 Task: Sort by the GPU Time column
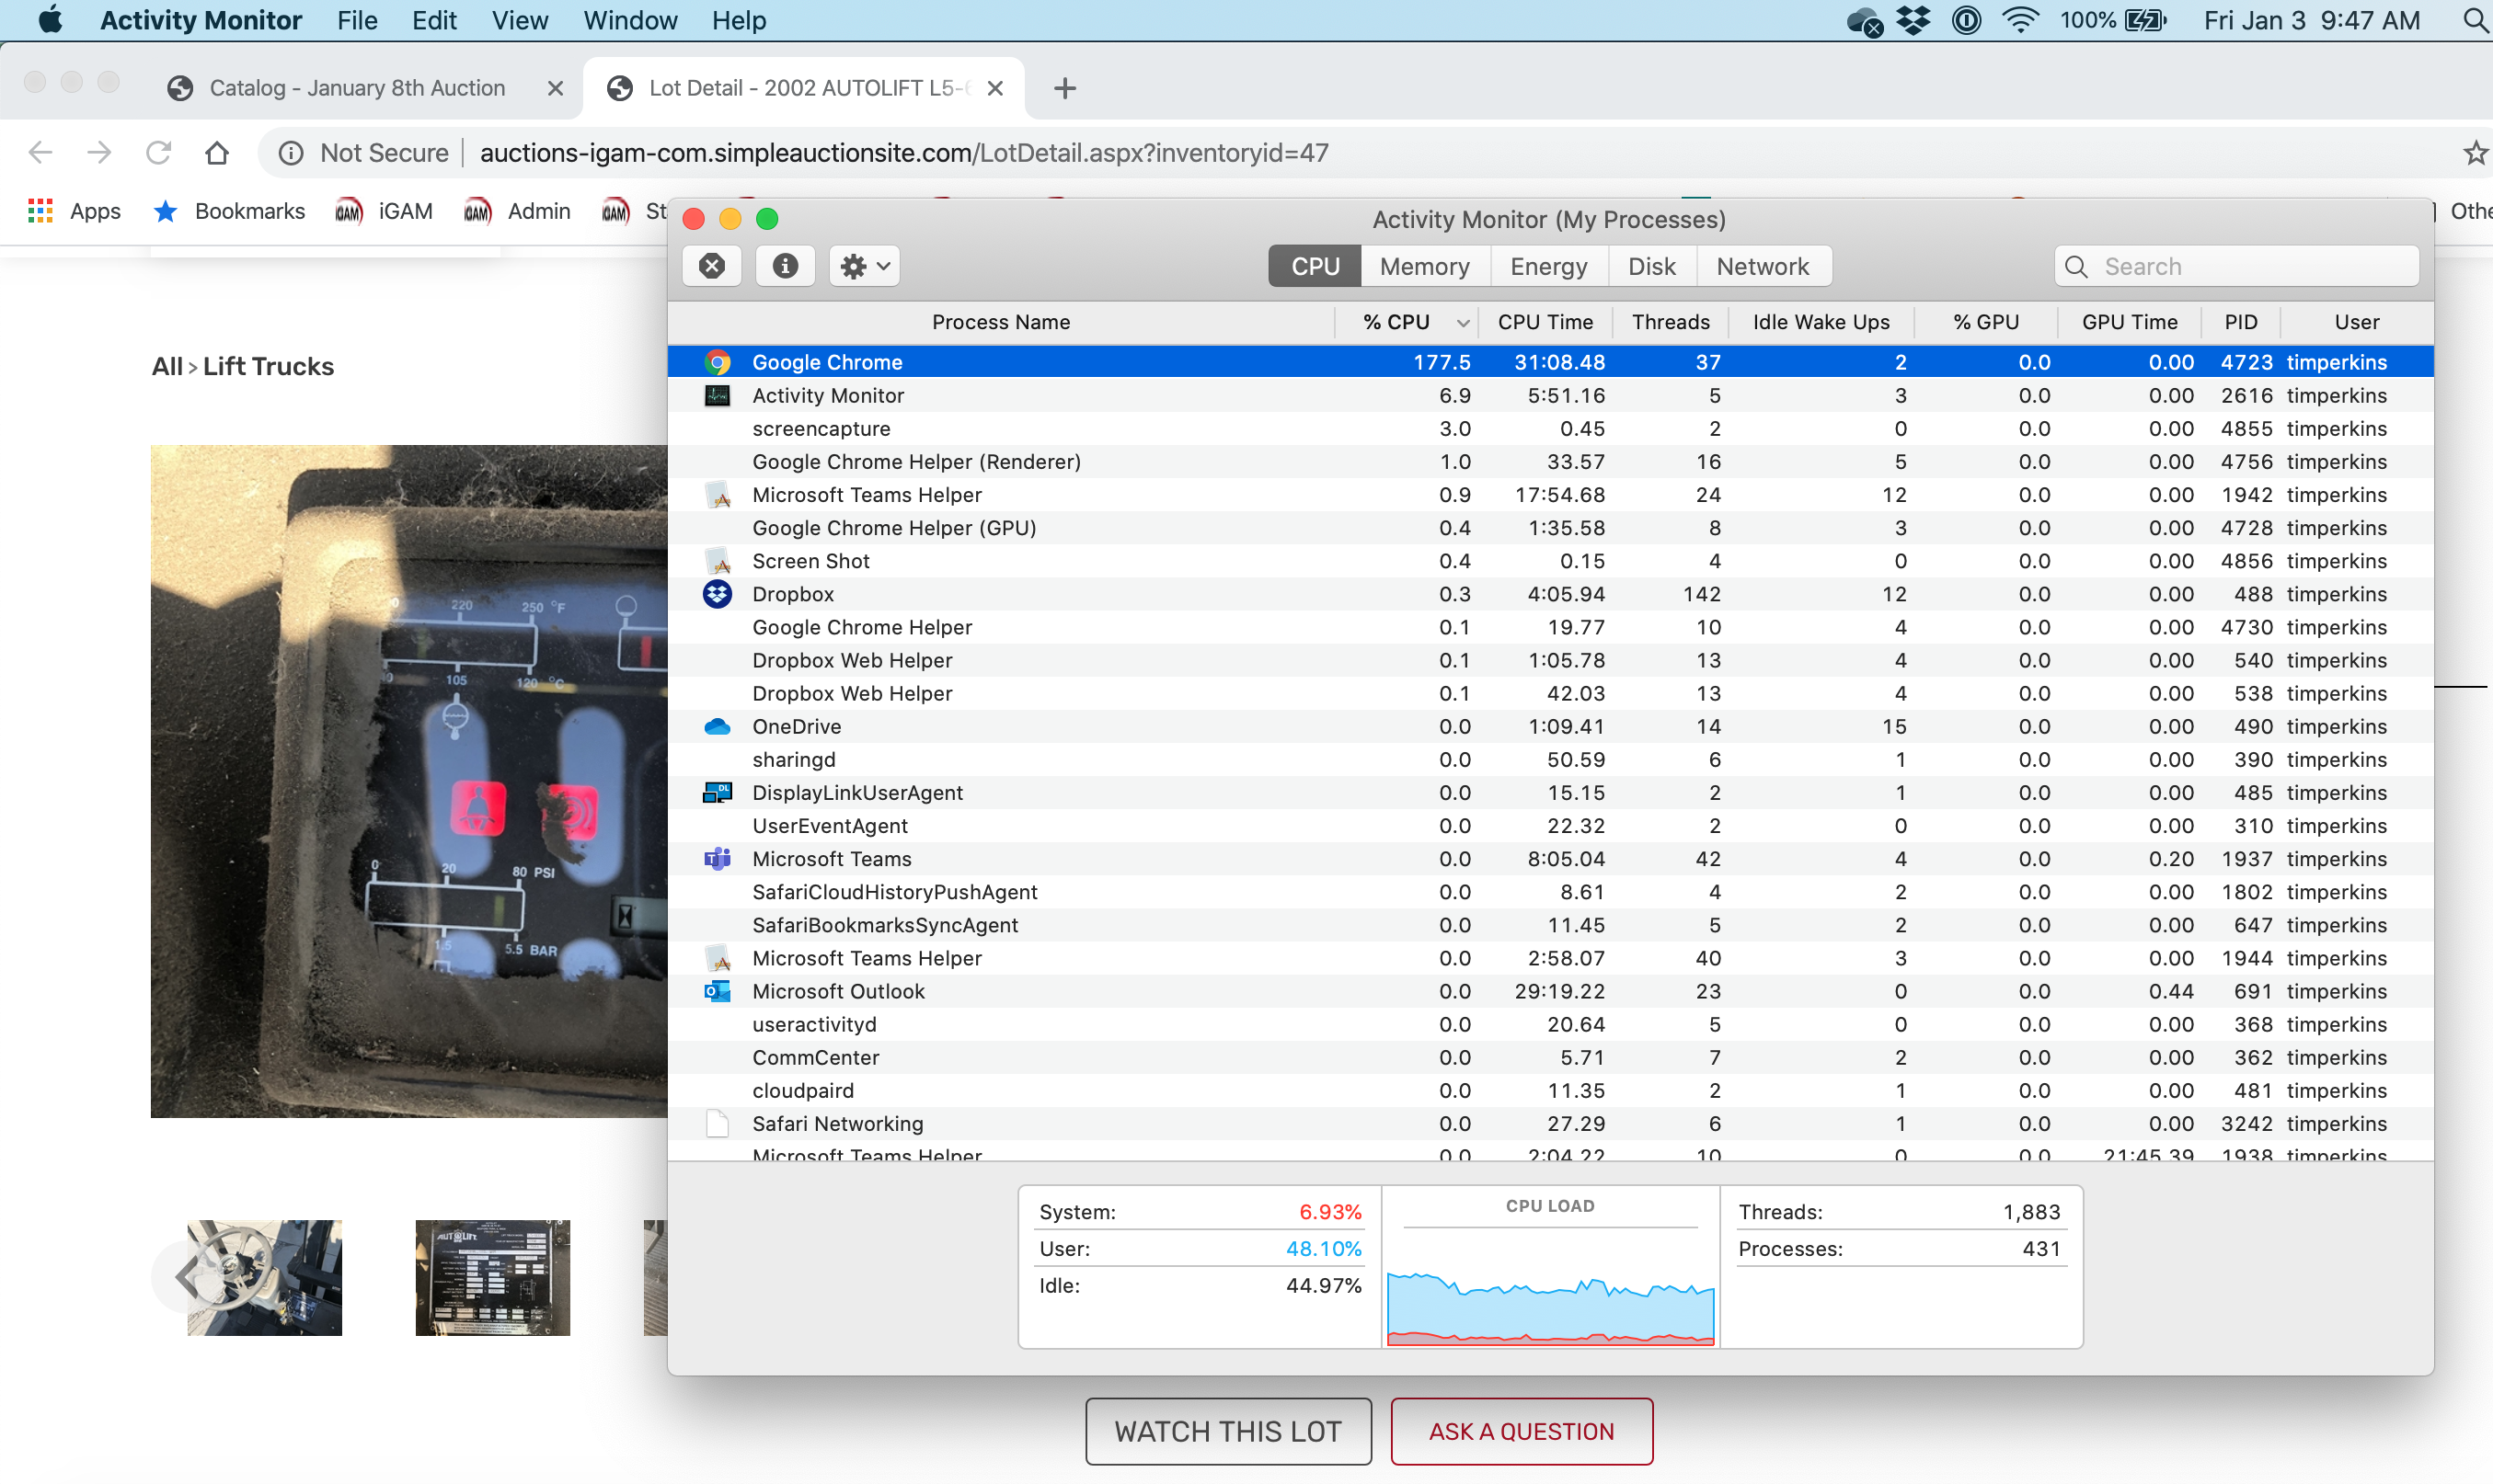click(2129, 322)
